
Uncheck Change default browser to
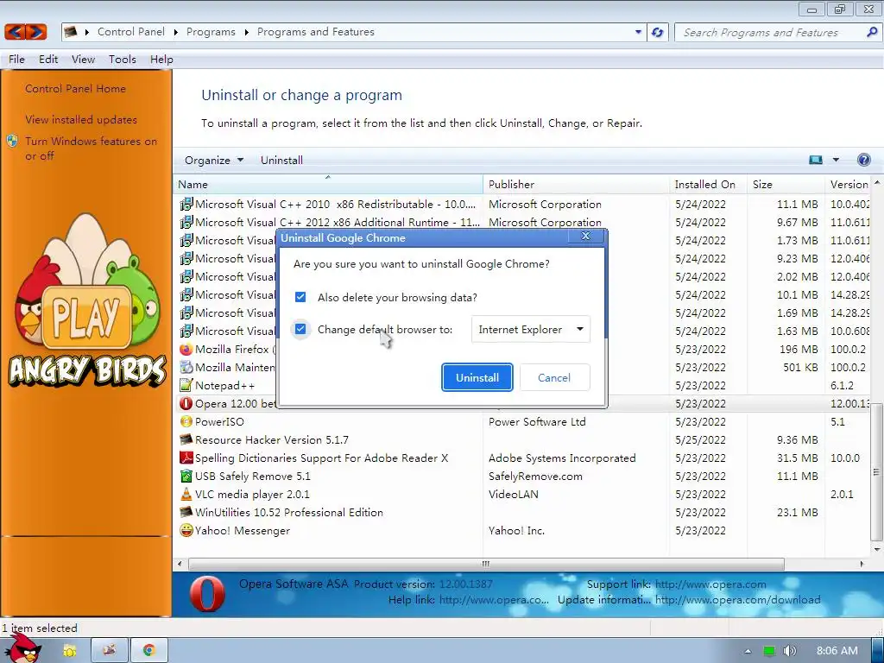tap(300, 329)
